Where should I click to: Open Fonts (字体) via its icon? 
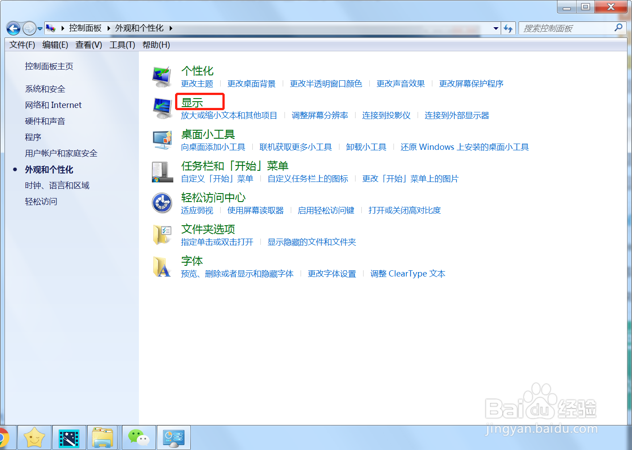point(162,266)
